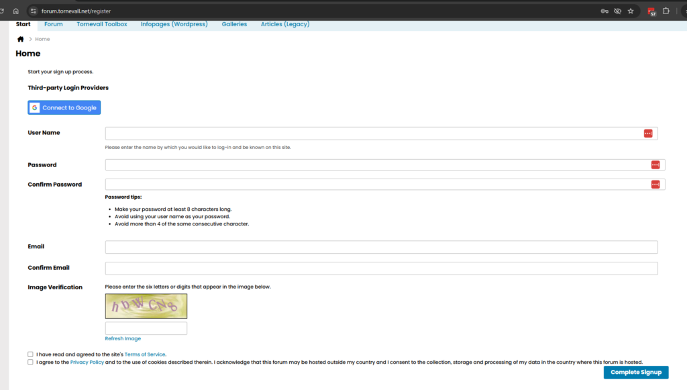Open the browser extensions puzzle icon
Viewport: 687px width, 390px height.
[x=666, y=11]
